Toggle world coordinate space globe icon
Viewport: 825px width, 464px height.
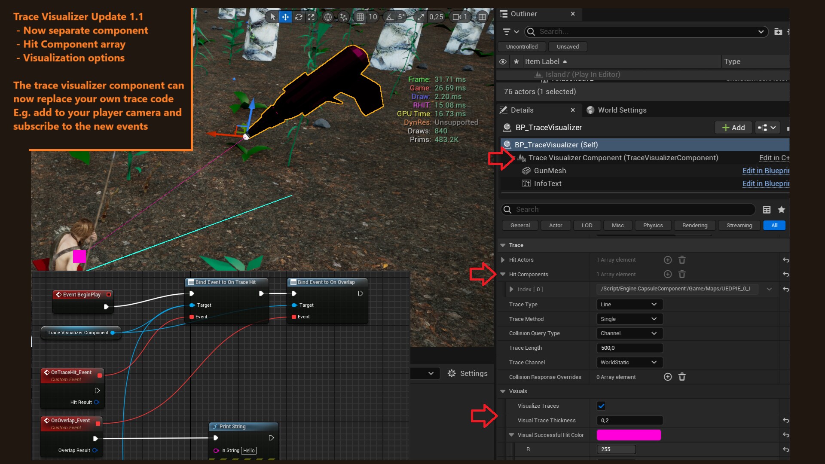coord(328,17)
